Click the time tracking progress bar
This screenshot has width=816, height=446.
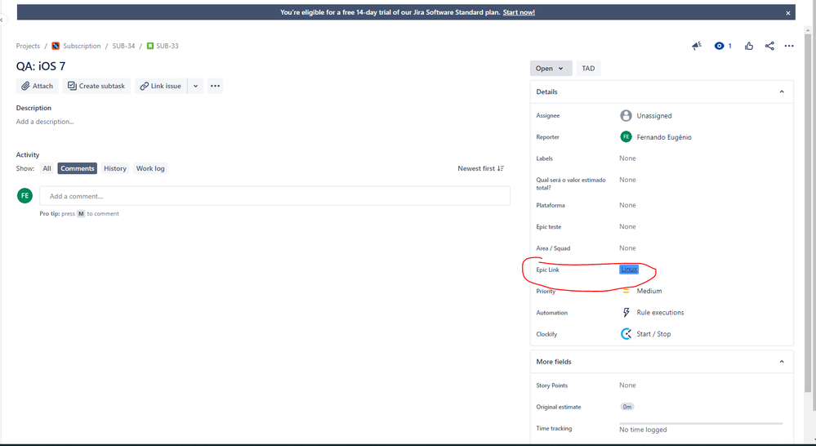(x=701, y=424)
